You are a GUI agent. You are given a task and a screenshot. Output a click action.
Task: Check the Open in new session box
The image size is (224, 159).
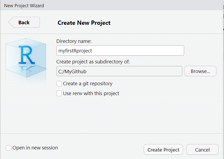(8, 148)
